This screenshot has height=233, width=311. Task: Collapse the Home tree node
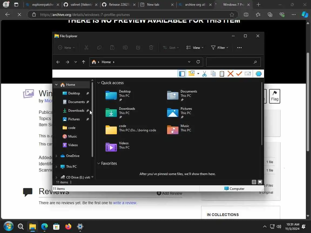(x=56, y=85)
